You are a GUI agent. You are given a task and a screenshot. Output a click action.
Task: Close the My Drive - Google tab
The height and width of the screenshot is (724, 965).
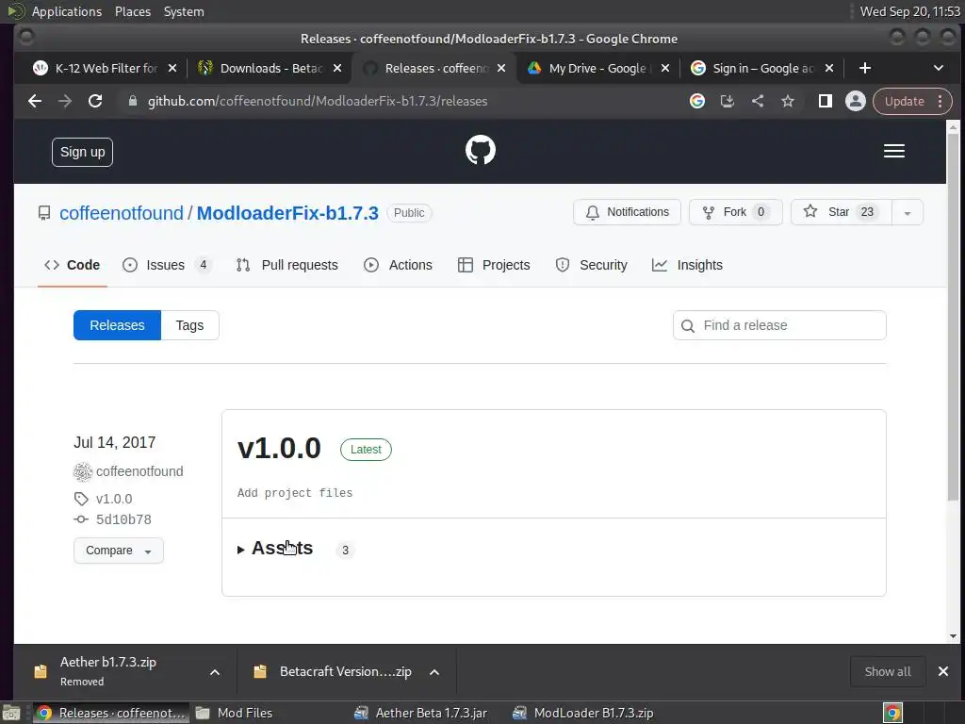pyautogui.click(x=665, y=68)
